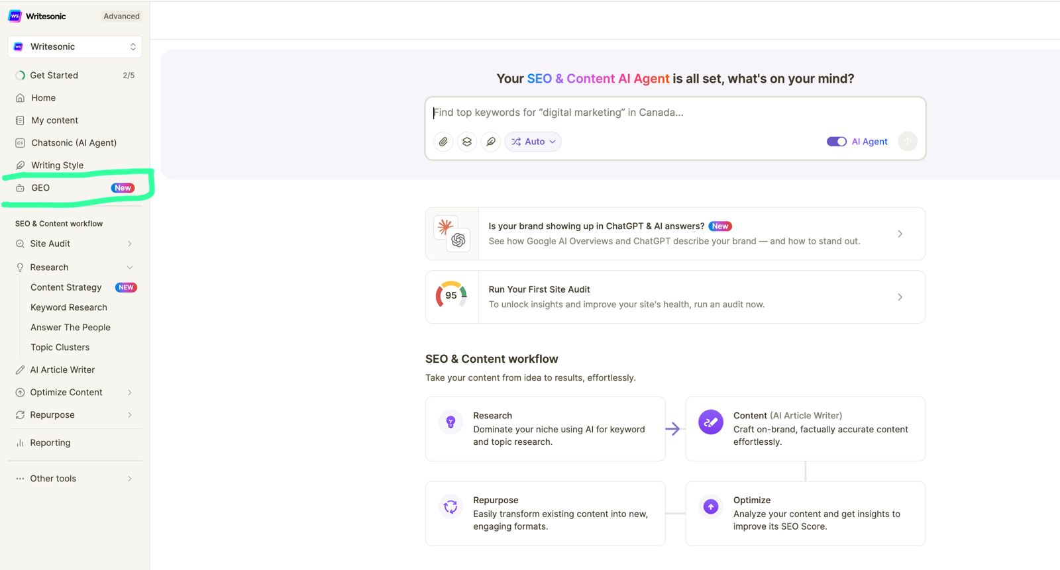The image size is (1060, 570).
Task: Expand the Site Audit chevron
Action: tap(130, 244)
